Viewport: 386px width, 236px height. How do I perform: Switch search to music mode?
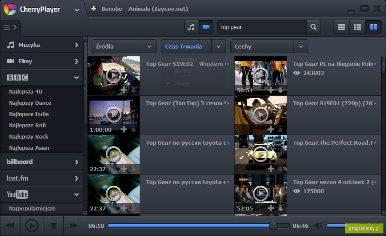tap(192, 27)
